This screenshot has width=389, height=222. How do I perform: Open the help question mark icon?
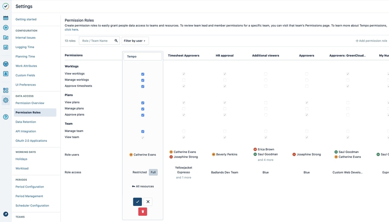[x=6, y=117]
